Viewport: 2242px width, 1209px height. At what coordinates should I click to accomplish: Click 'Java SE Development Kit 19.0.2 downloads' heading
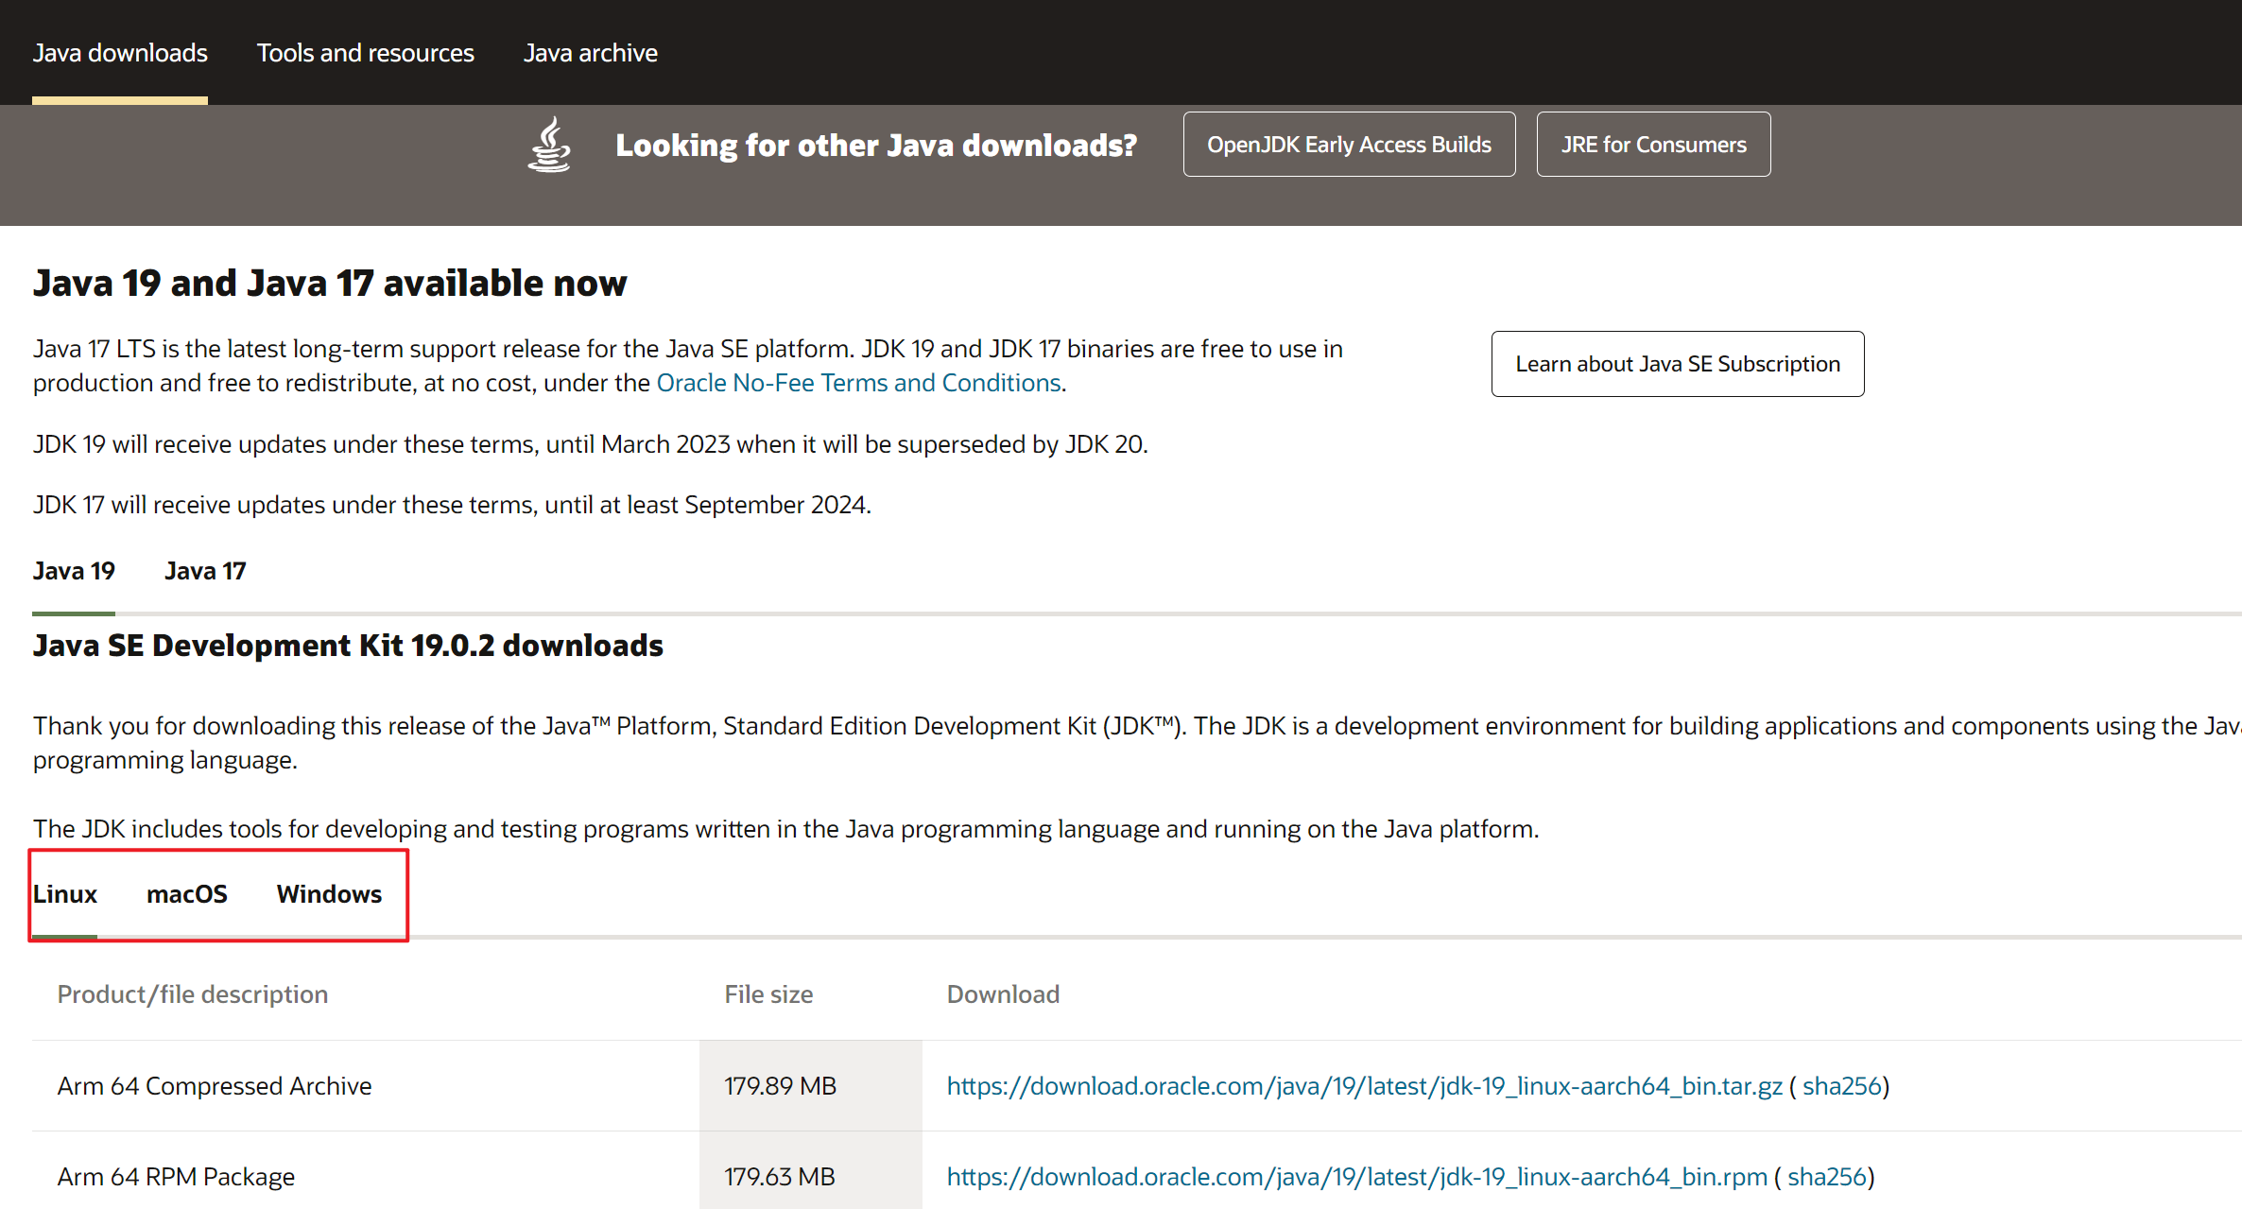point(348,646)
